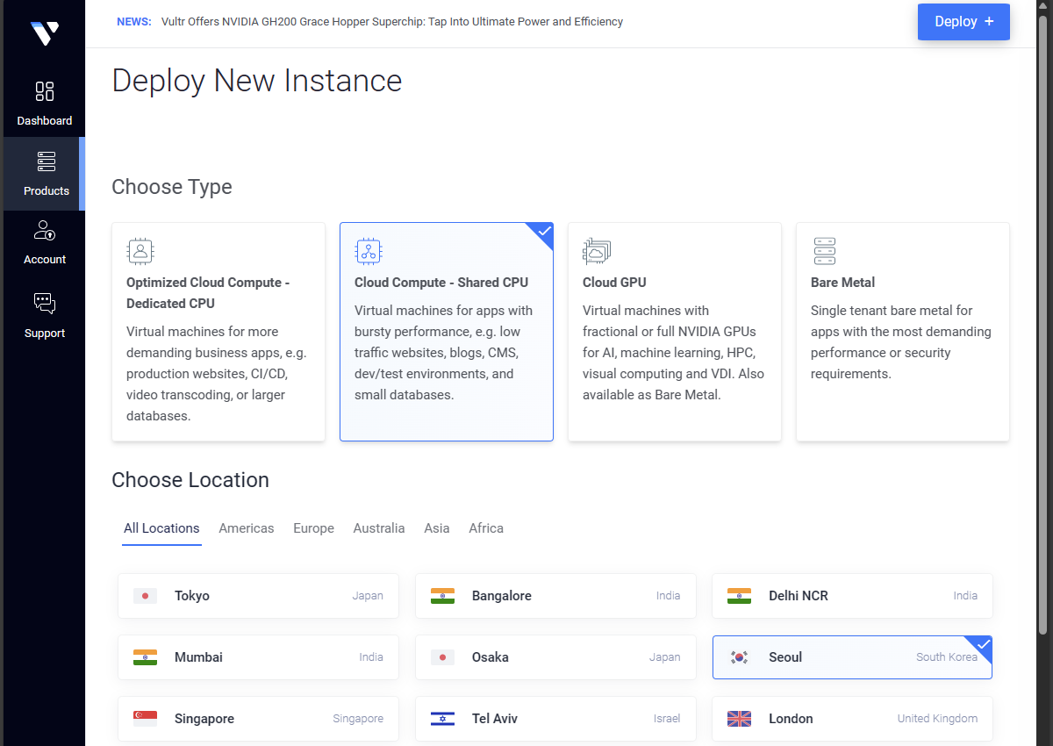Click the Optimized Cloud Compute chip icon

[x=140, y=251]
